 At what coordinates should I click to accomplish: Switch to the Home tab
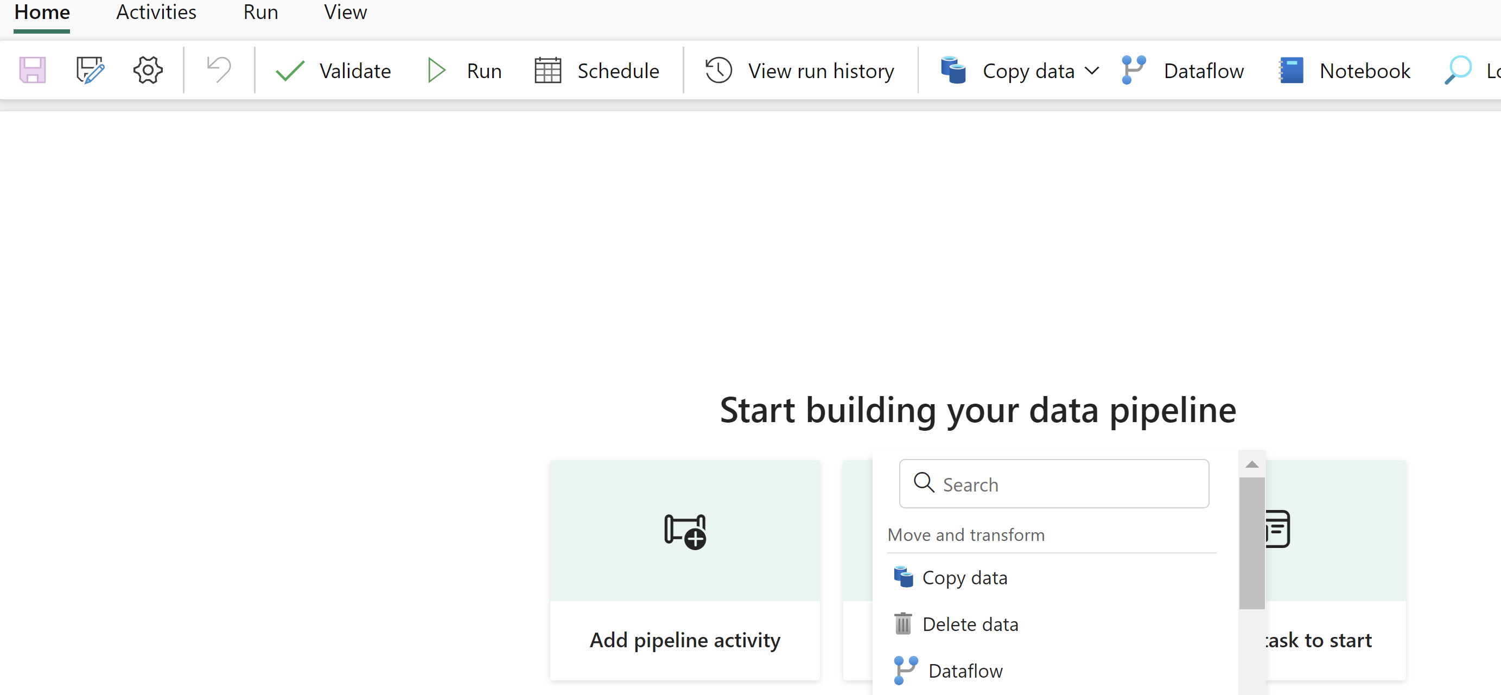(x=42, y=12)
